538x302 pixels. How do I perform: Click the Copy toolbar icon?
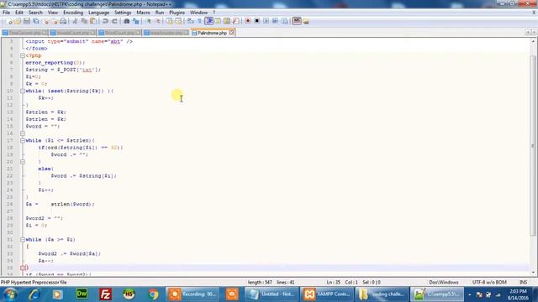pos(84,21)
